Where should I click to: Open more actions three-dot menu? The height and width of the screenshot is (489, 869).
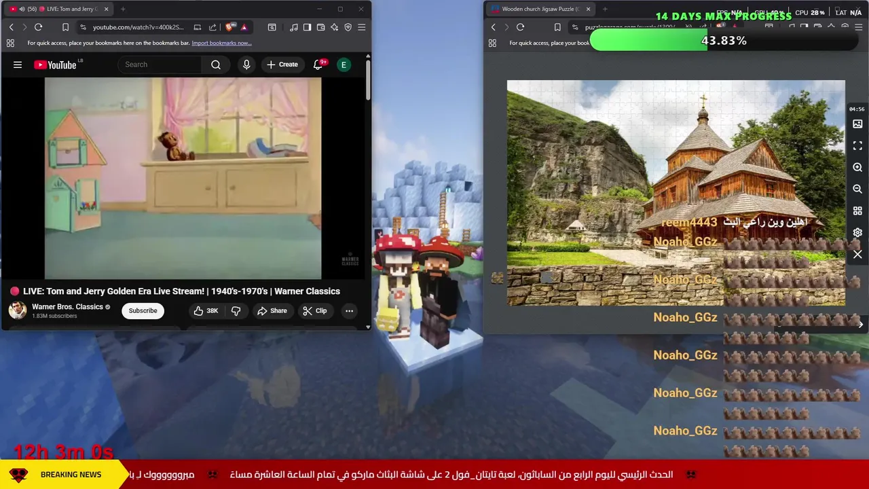click(349, 310)
